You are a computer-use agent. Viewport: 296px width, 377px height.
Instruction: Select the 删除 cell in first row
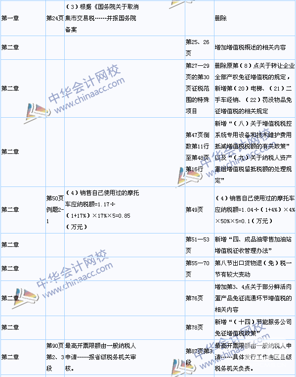[254, 18]
